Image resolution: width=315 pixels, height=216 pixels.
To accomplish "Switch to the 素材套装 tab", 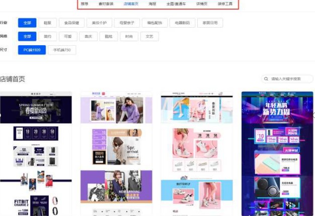I will tap(106, 4).
